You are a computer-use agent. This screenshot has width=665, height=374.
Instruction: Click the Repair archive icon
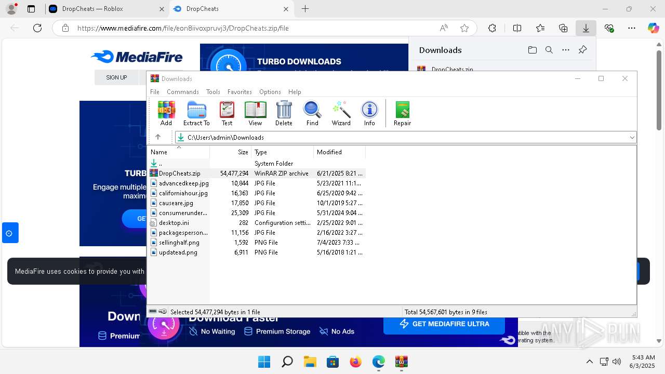pyautogui.click(x=402, y=113)
